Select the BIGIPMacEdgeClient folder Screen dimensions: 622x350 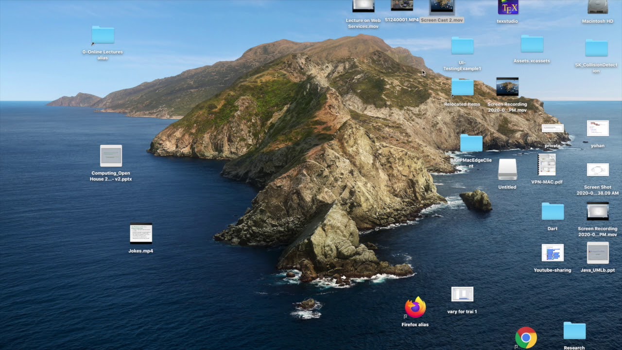pyautogui.click(x=471, y=143)
